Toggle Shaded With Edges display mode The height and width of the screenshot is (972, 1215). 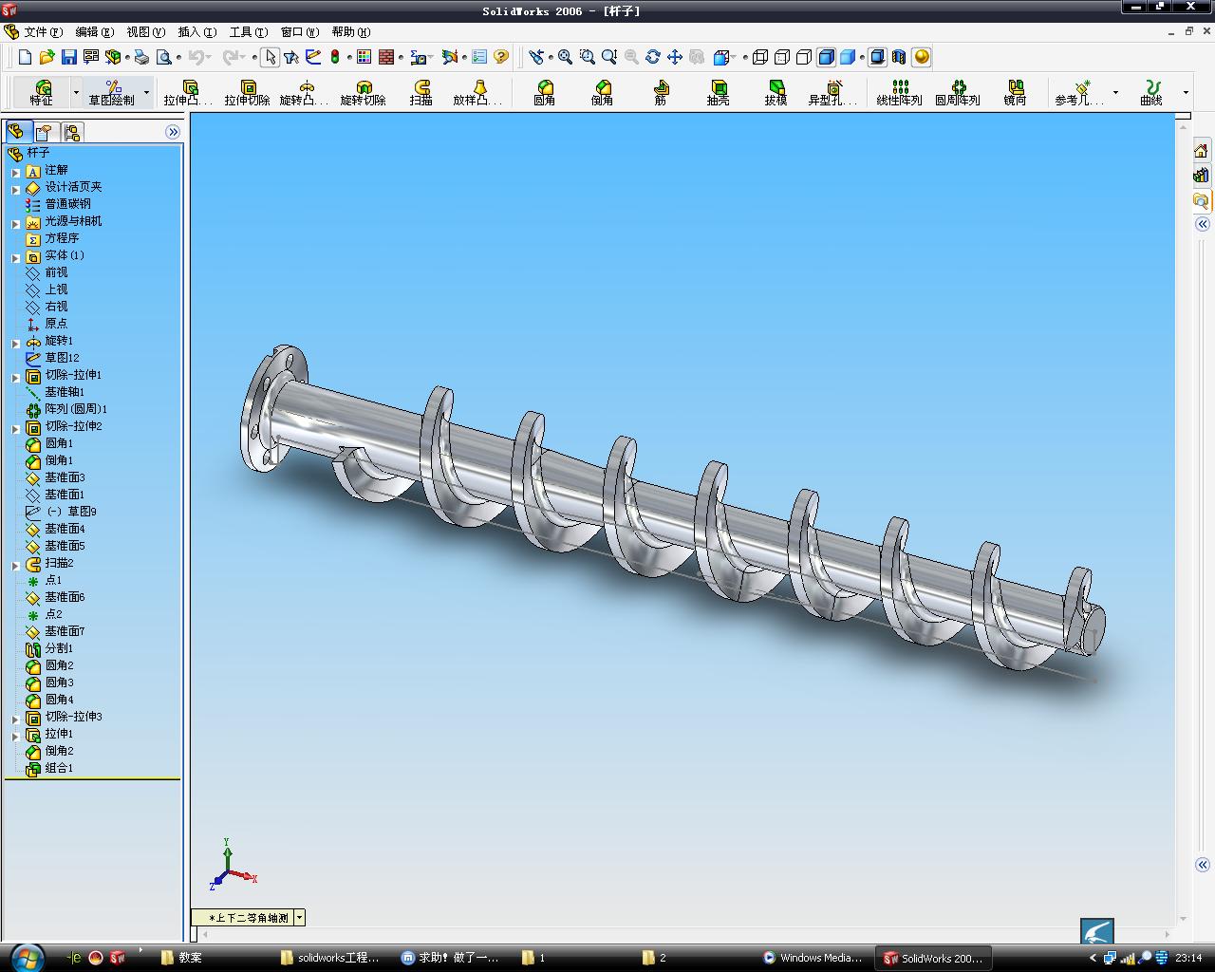point(827,57)
